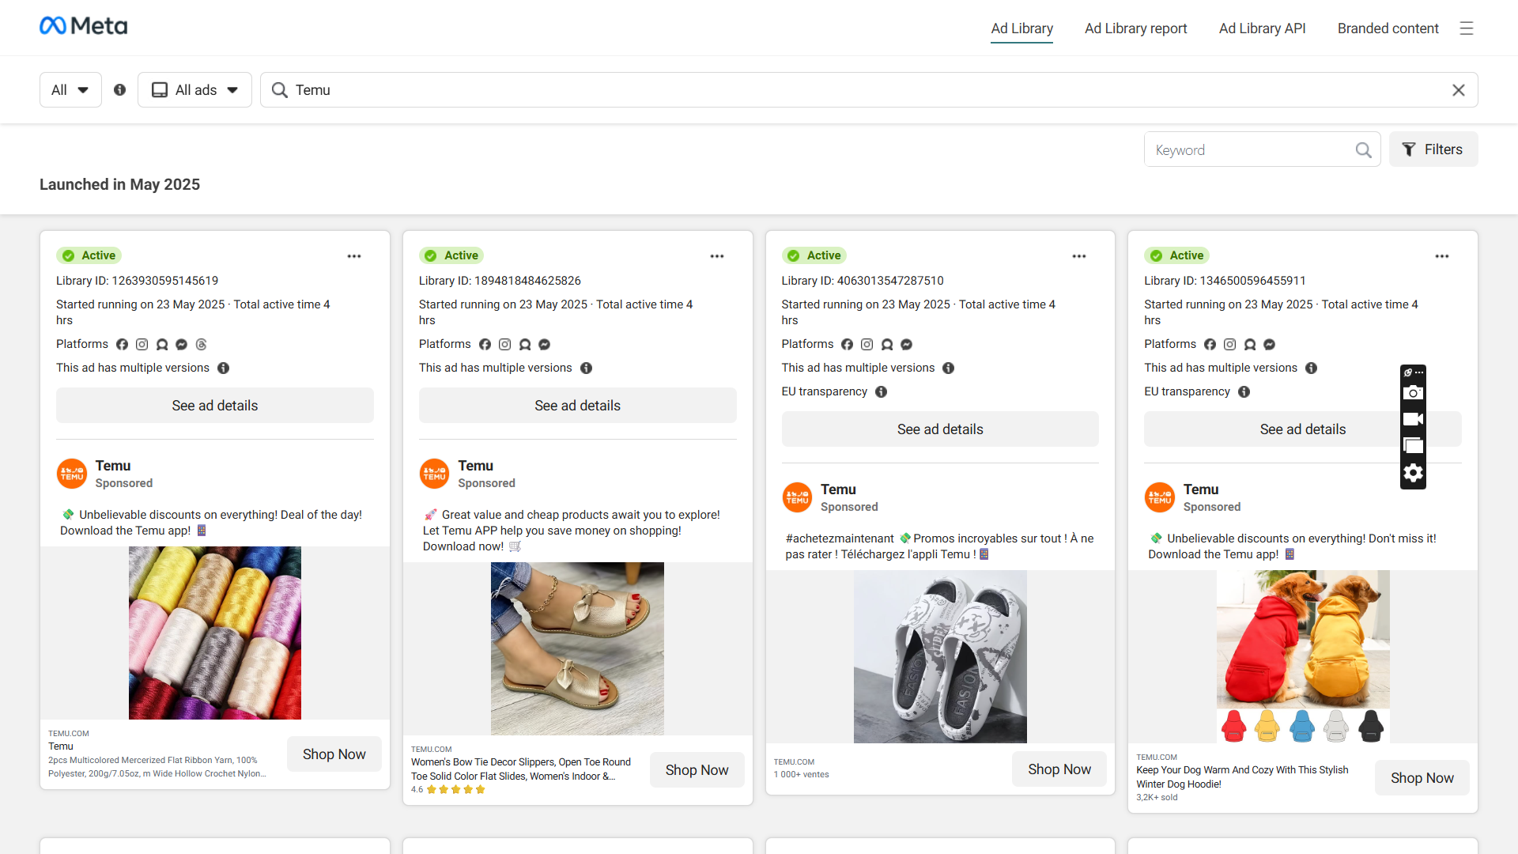Click Active status badge on ad 4063013547287510
The height and width of the screenshot is (854, 1518).
tap(814, 256)
